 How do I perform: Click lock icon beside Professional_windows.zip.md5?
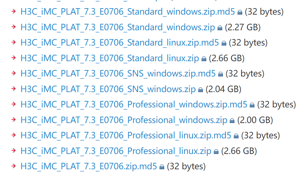click(x=252, y=105)
